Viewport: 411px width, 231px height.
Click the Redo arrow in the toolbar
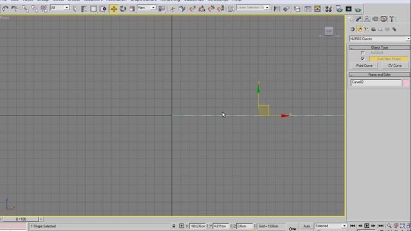(14, 8)
